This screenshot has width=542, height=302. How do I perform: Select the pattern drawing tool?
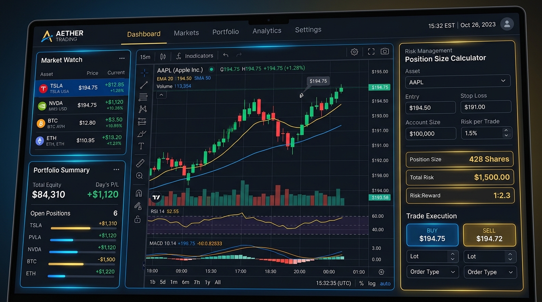(143, 109)
